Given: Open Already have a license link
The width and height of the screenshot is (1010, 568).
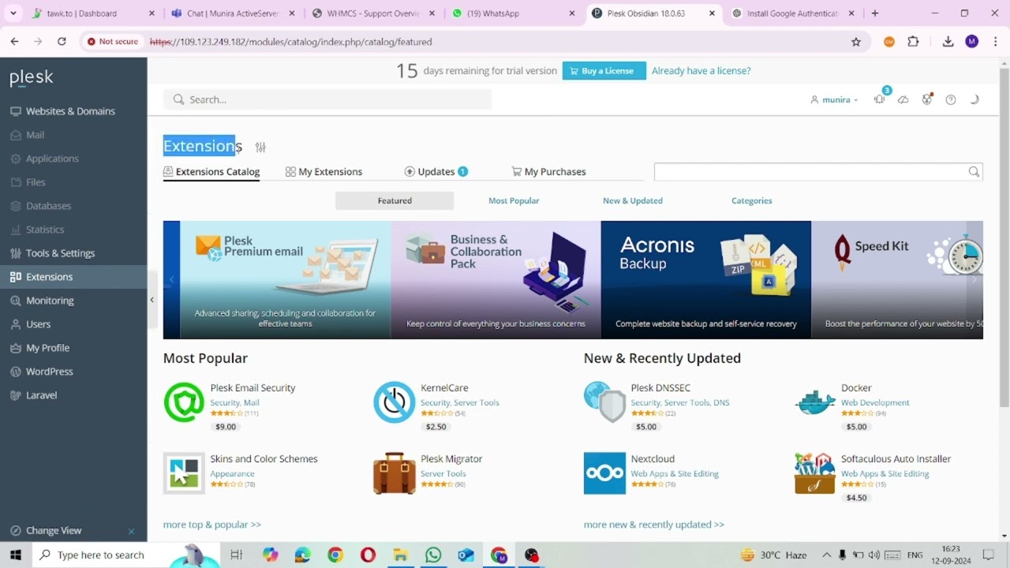Looking at the screenshot, I should click(701, 71).
